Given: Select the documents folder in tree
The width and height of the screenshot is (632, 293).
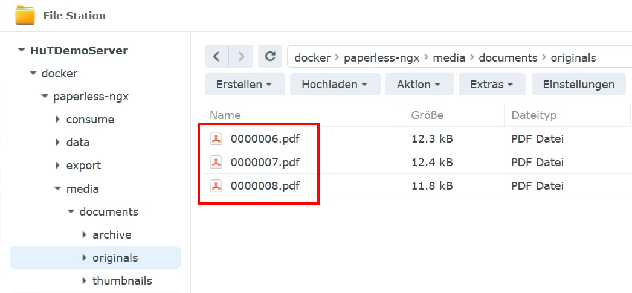Looking at the screenshot, I should (109, 211).
